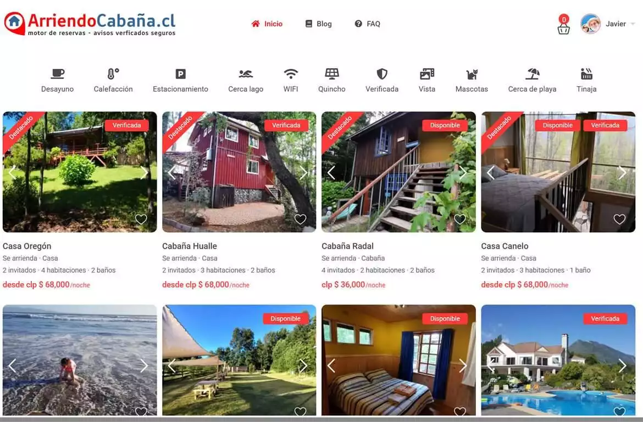Show next photo of Cabaña Radal
643x422 pixels.
point(463,173)
